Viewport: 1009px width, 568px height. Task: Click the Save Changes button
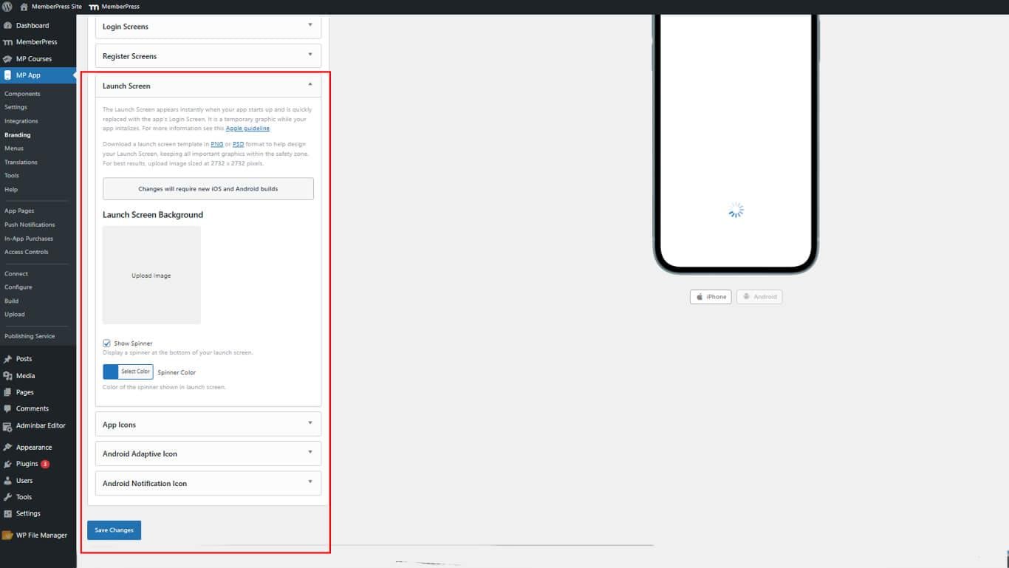pos(114,530)
